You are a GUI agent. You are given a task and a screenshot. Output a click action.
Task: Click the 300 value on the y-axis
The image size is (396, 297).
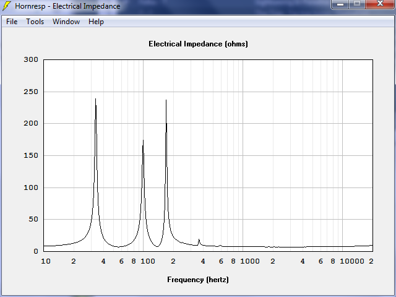click(31, 59)
